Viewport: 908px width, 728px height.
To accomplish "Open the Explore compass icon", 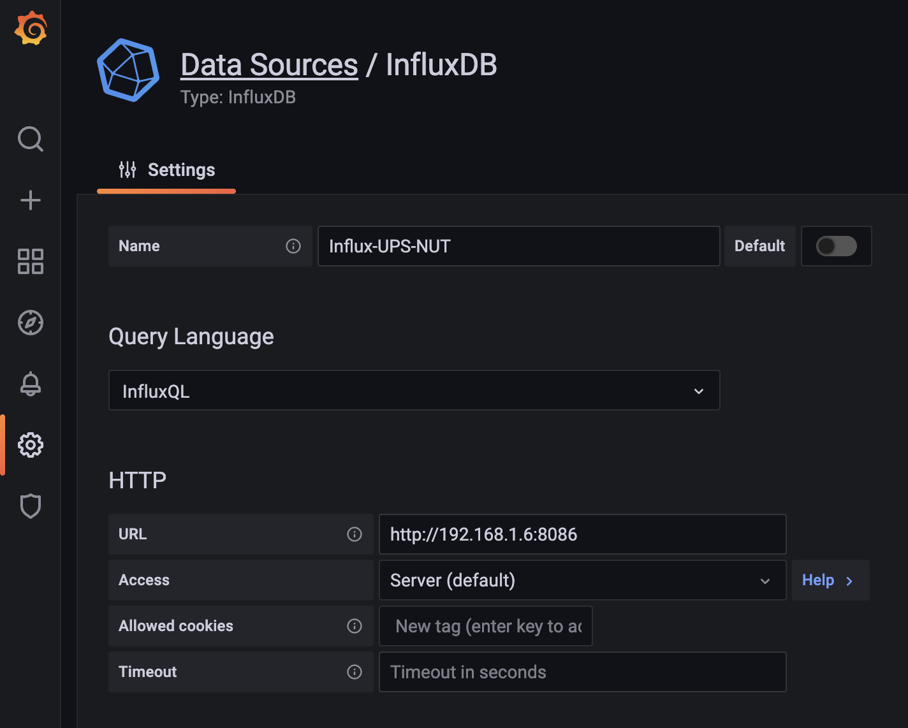I will pos(31,323).
